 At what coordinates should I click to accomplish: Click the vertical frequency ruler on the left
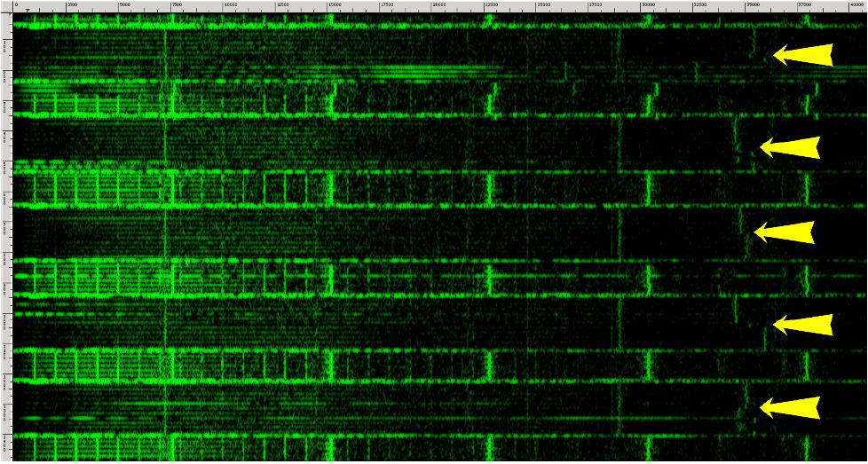5,240
